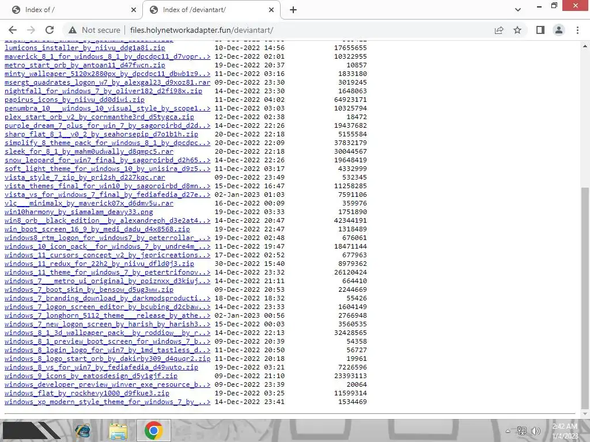This screenshot has width=590, height=442.
Task: Open vista_vs_for_windows_7_final link
Action: pos(107,195)
